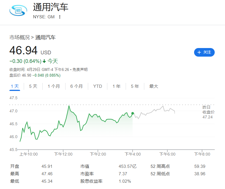Select the 1 天 tab
The width and height of the screenshot is (225, 189).
[15, 86]
